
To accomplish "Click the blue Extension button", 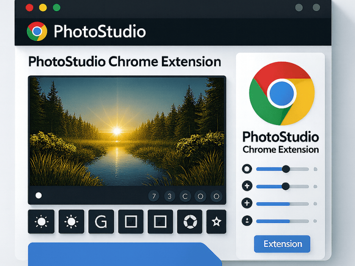I will tap(282, 244).
